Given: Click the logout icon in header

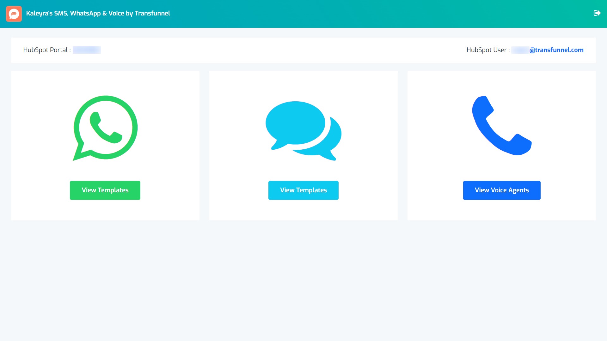Looking at the screenshot, I should point(597,13).
